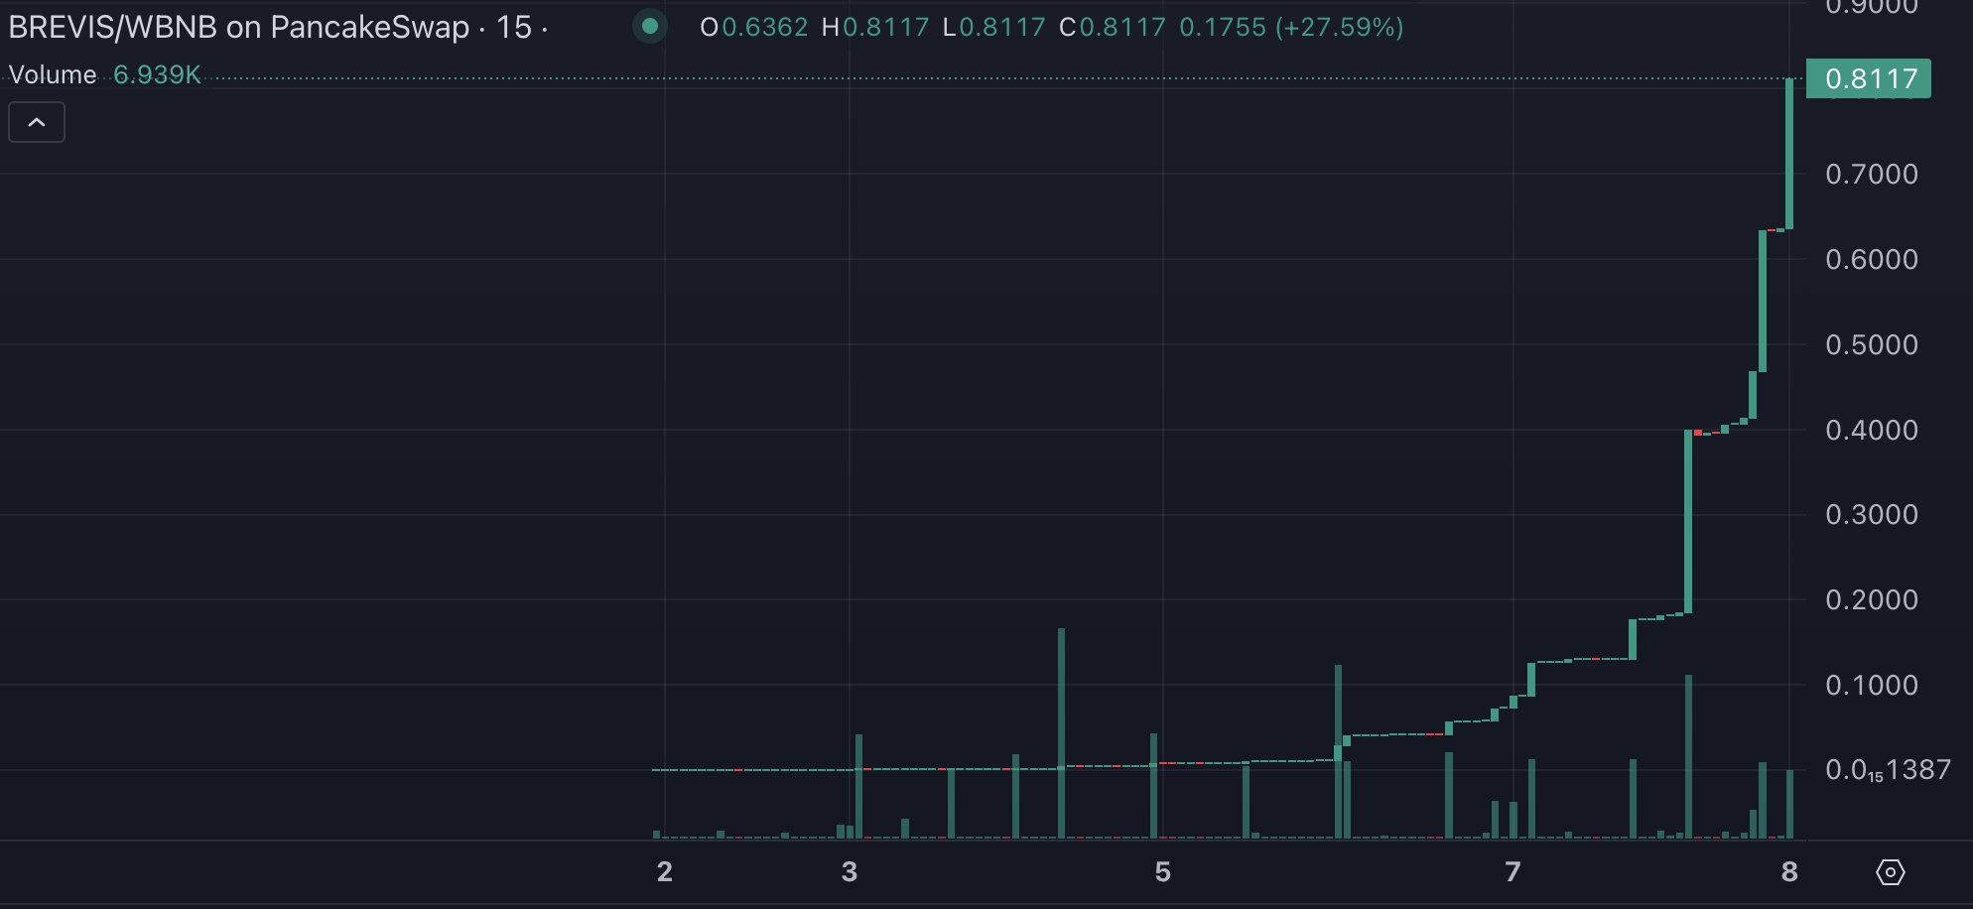Click date label 3 on time axis

[850, 872]
